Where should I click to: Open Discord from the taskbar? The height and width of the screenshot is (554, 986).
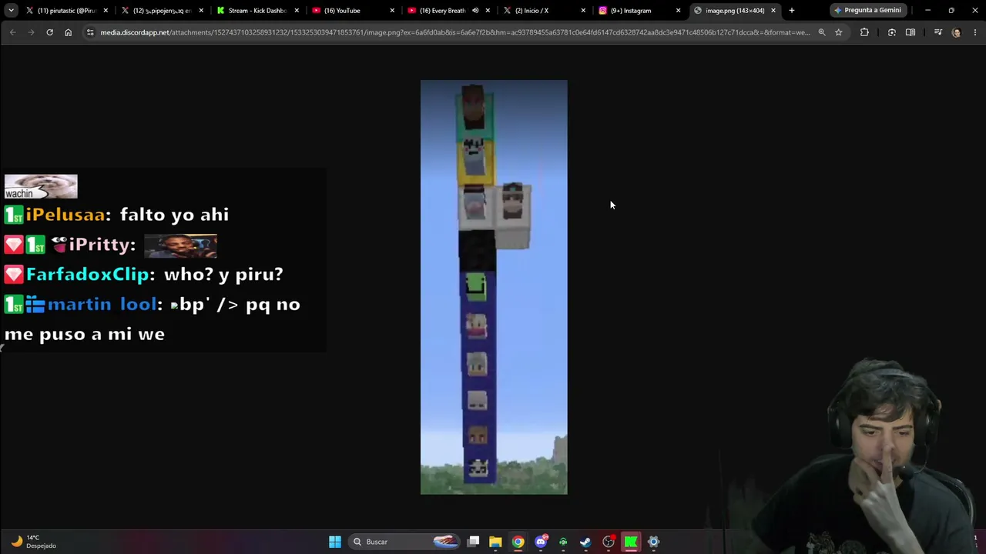[x=541, y=542]
